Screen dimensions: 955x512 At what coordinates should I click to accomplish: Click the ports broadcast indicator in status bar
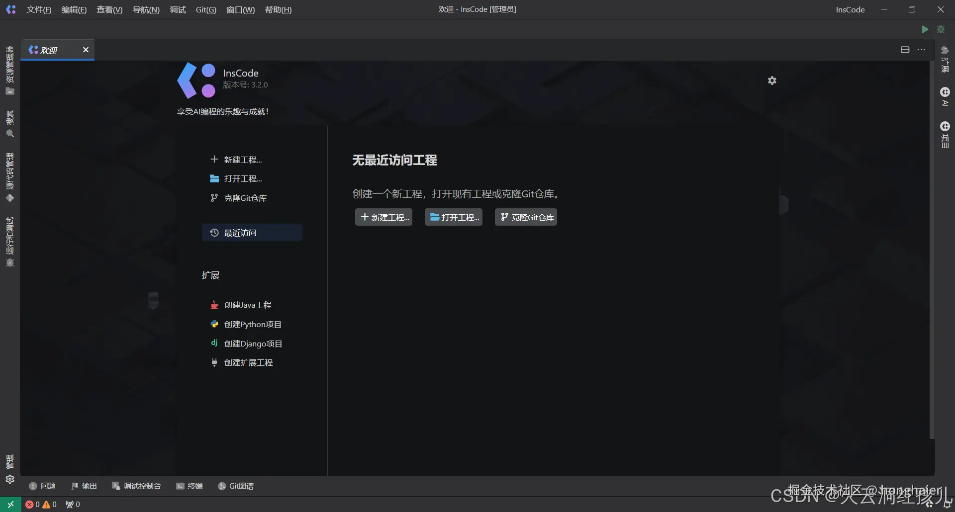coord(73,505)
